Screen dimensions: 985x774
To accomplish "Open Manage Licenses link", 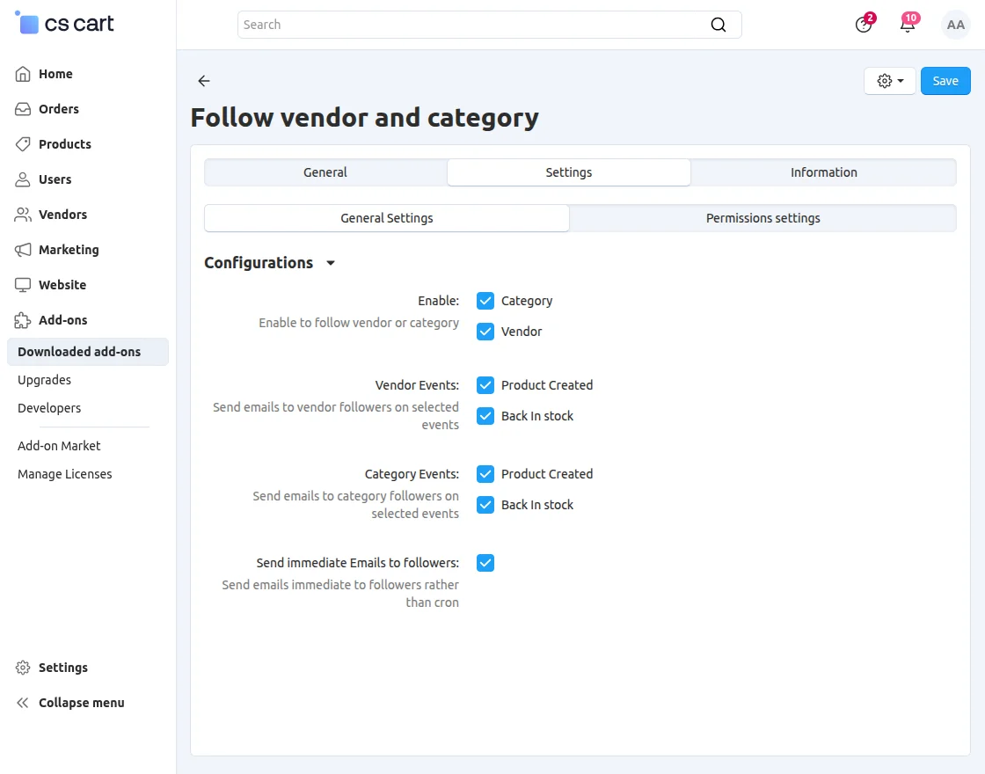I will (65, 474).
